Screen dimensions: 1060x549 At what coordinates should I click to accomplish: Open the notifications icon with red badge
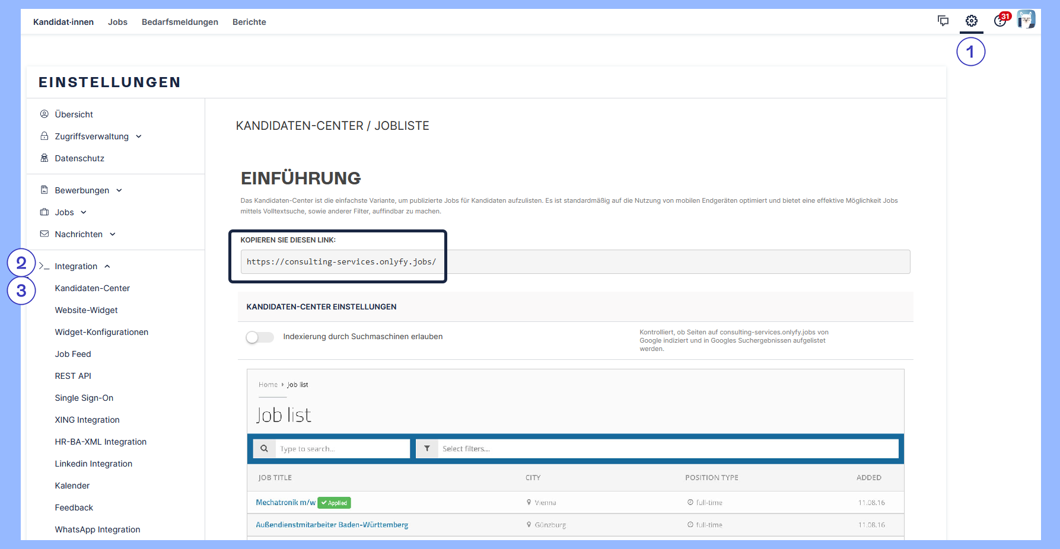click(x=1001, y=21)
